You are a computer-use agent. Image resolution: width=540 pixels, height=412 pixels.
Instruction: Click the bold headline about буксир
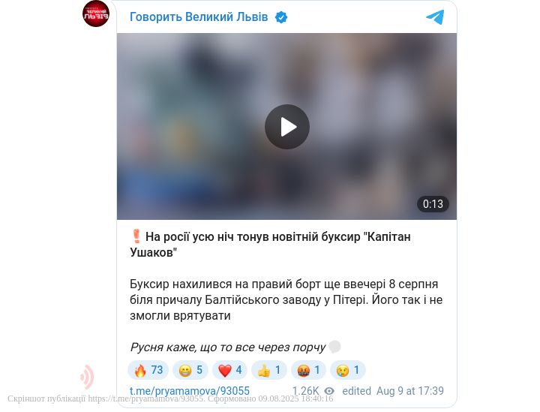click(x=270, y=245)
